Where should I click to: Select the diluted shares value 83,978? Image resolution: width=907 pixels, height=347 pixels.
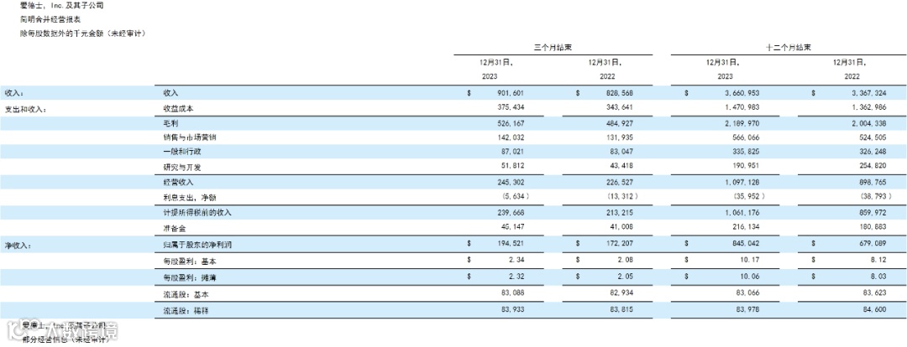tap(748, 310)
